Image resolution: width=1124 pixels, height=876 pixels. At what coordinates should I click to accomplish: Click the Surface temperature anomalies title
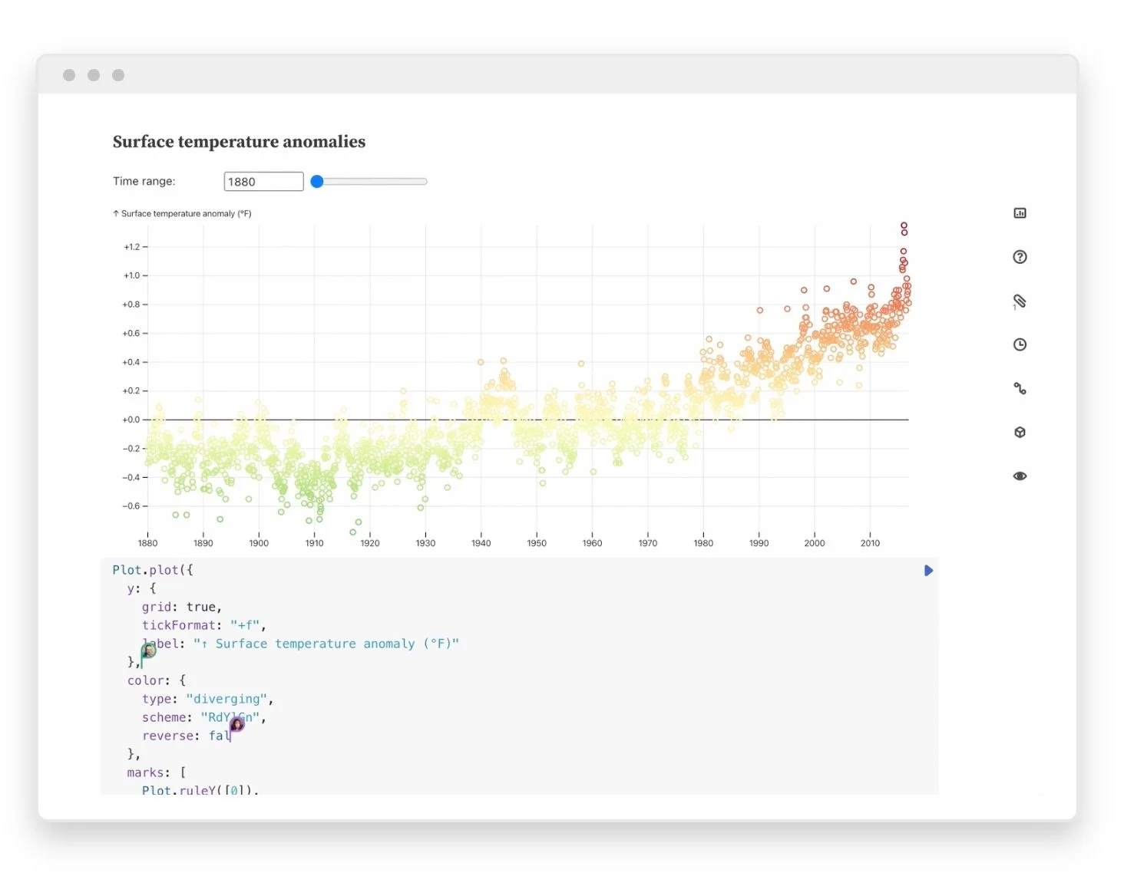coord(239,142)
